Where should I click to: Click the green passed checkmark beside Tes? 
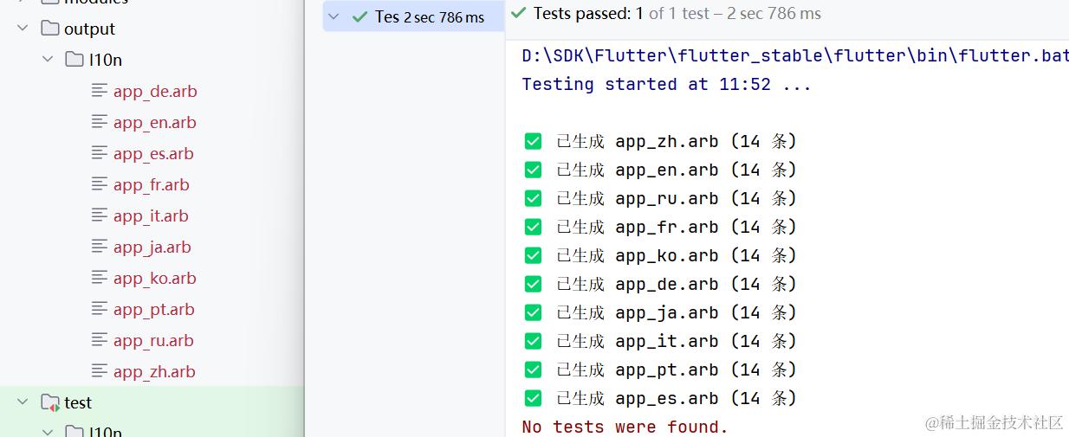(x=360, y=16)
